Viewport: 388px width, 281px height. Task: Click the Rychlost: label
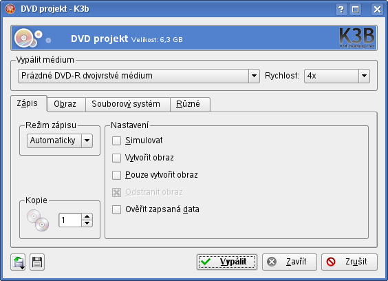[282, 76]
